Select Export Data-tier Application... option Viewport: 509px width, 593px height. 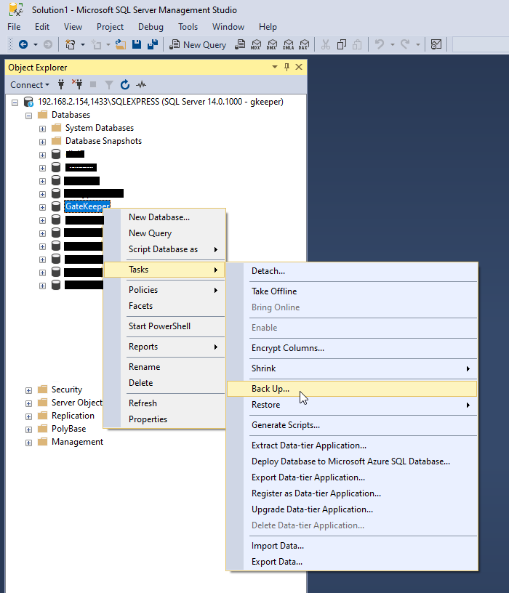point(352,477)
